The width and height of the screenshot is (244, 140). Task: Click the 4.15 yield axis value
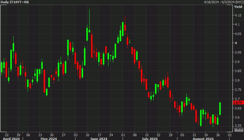[238, 16]
